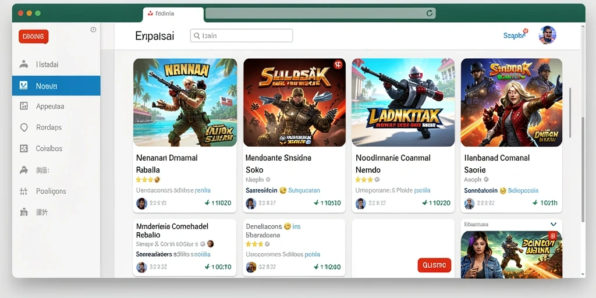Image resolution: width=596 pixels, height=298 pixels.
Task: Click the red flag on the bottom-right thumbnail
Action: 553,236
